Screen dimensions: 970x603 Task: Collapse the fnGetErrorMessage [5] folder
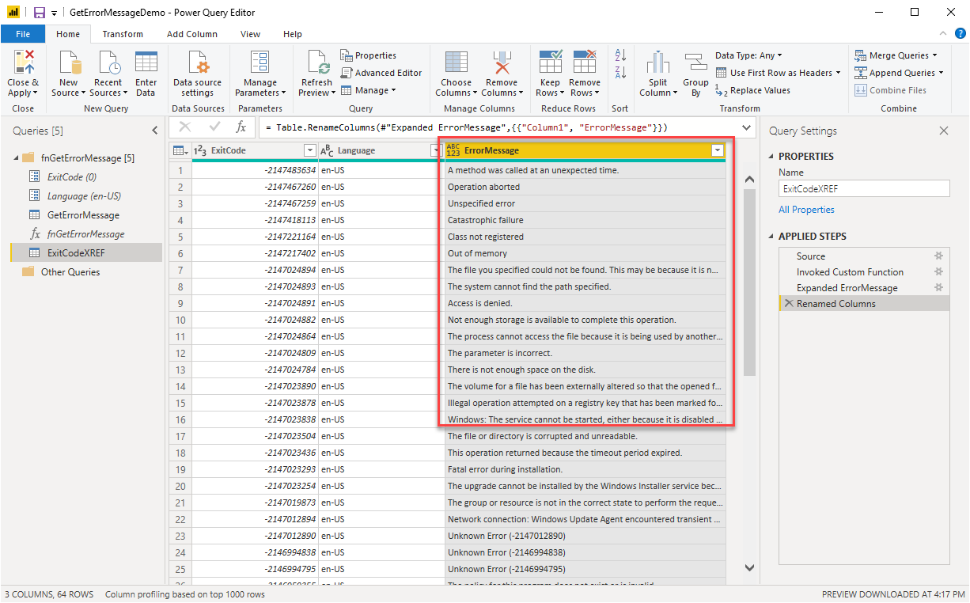[x=16, y=158]
